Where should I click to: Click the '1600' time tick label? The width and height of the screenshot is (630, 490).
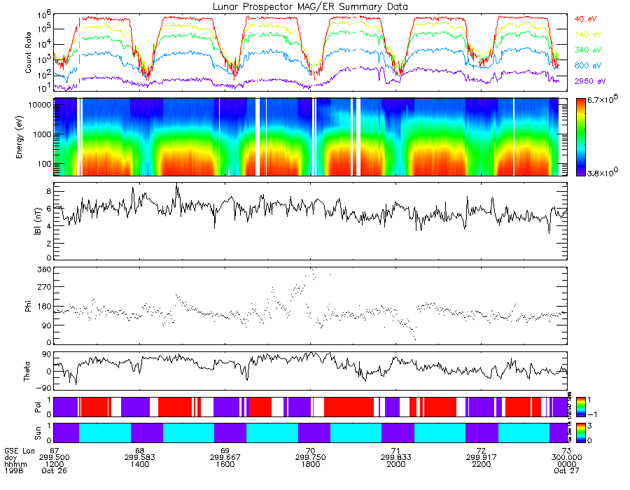(225, 464)
